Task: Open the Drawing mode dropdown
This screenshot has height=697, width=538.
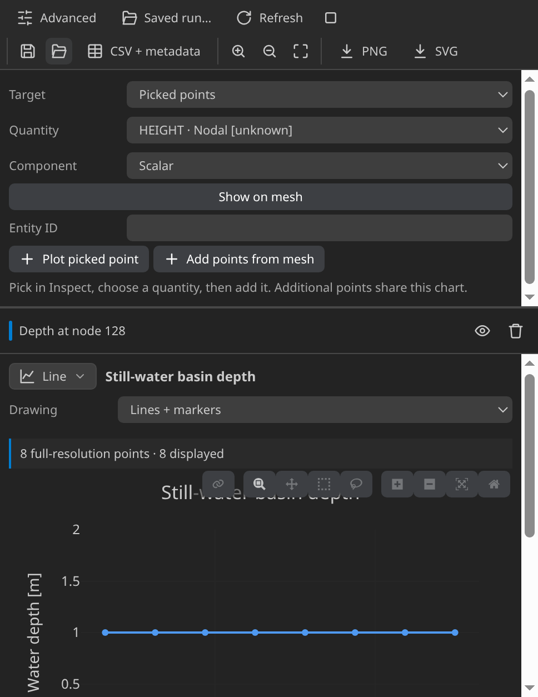Action: 315,410
